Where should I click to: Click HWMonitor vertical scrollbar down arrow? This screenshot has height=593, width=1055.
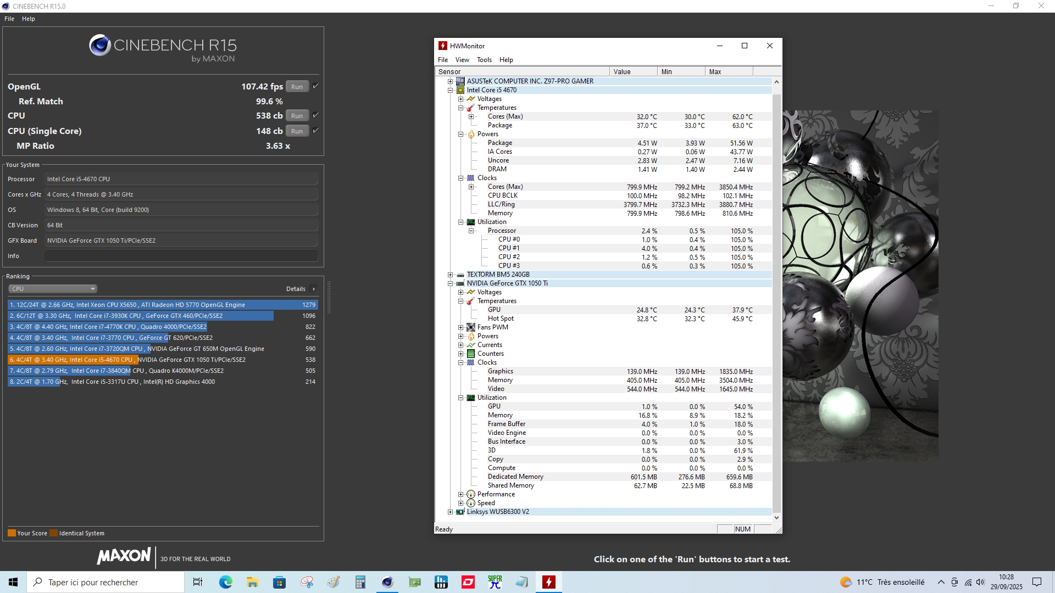click(776, 517)
